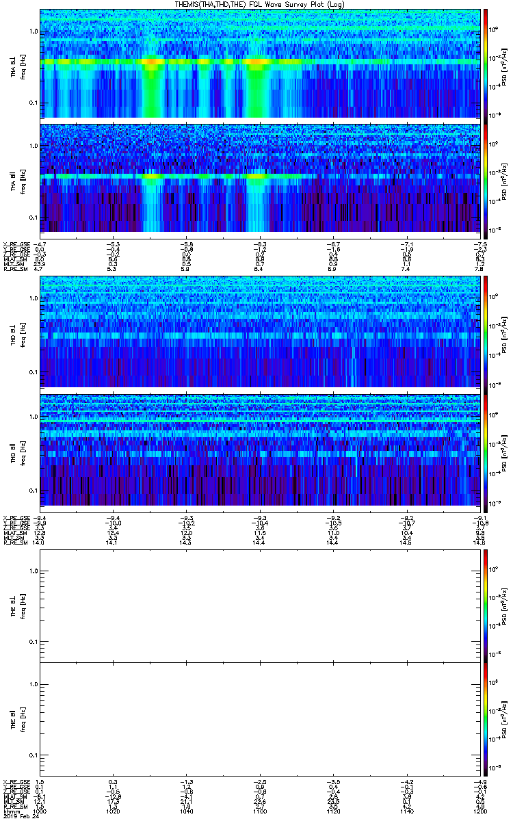The height and width of the screenshot is (821, 513).
Task: Click the 'hhmm' time axis label
Action: pos(10,811)
